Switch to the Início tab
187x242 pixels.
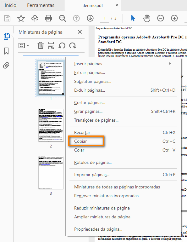pyautogui.click(x=10, y=5)
